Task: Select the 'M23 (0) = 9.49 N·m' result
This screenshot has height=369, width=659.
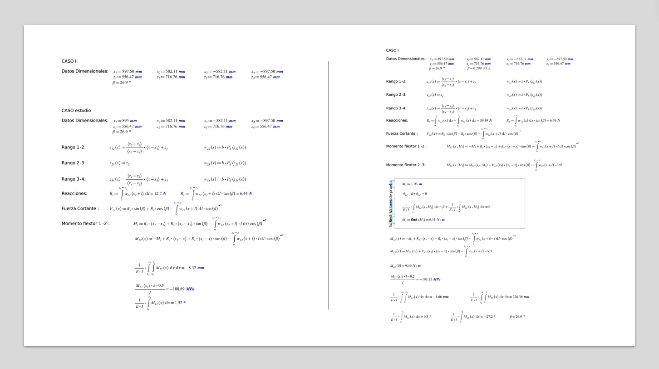Action: (x=405, y=266)
